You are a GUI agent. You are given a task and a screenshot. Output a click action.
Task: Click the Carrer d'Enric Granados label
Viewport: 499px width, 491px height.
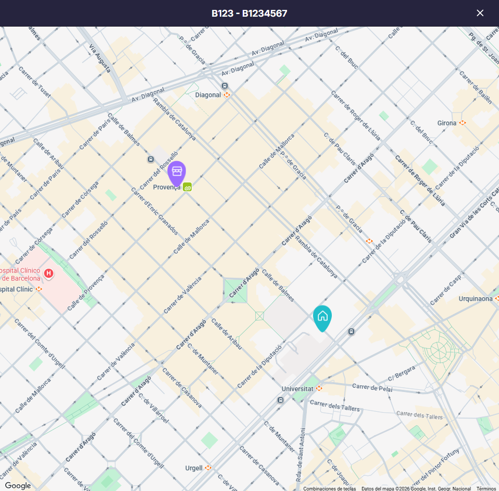click(155, 211)
